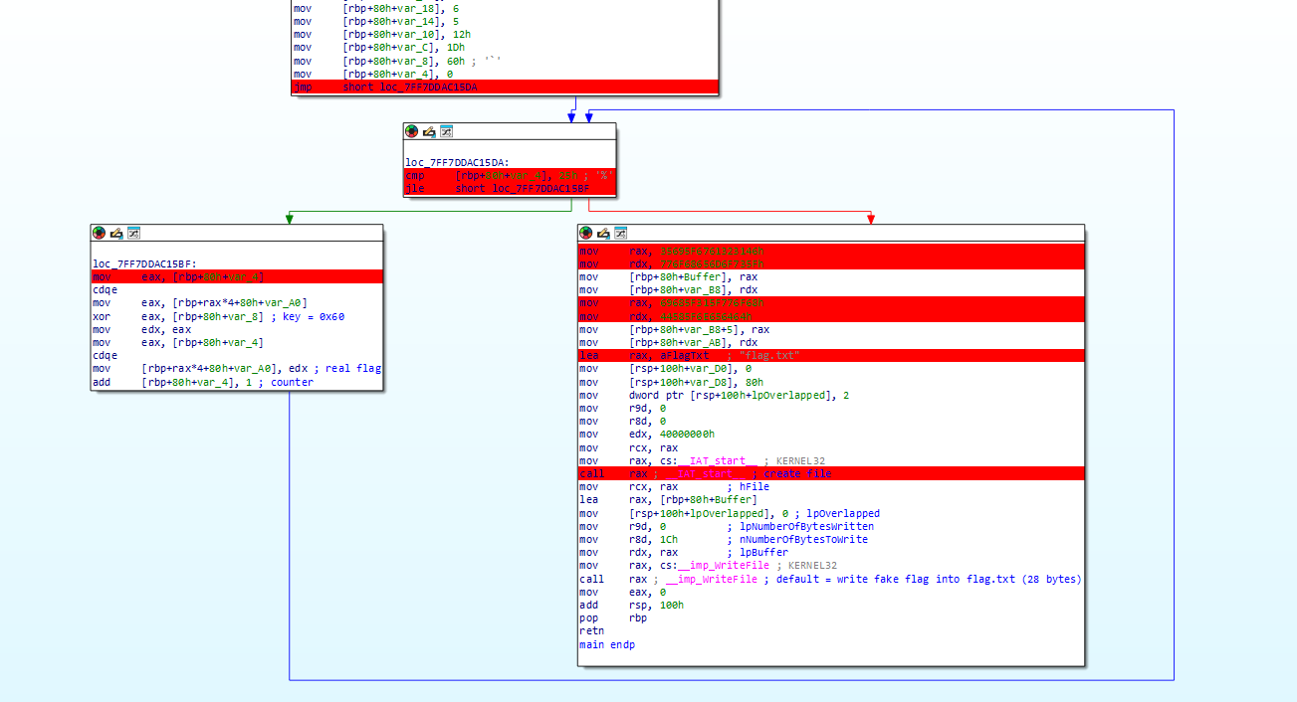This screenshot has height=702, width=1297.
Task: Click the lea rax, aFlagTxt "flag.txt" line
Action: pyautogui.click(x=831, y=355)
